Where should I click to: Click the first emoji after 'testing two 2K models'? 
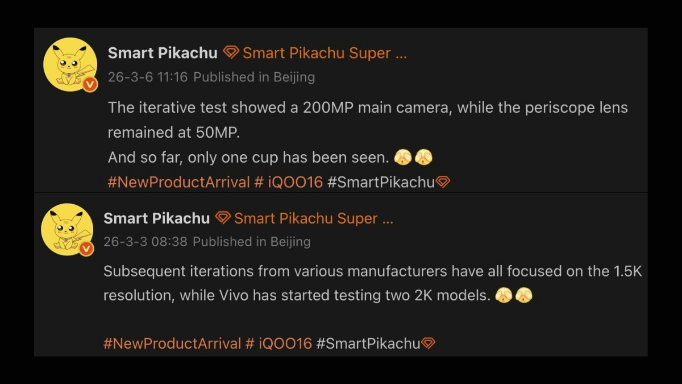(x=504, y=296)
